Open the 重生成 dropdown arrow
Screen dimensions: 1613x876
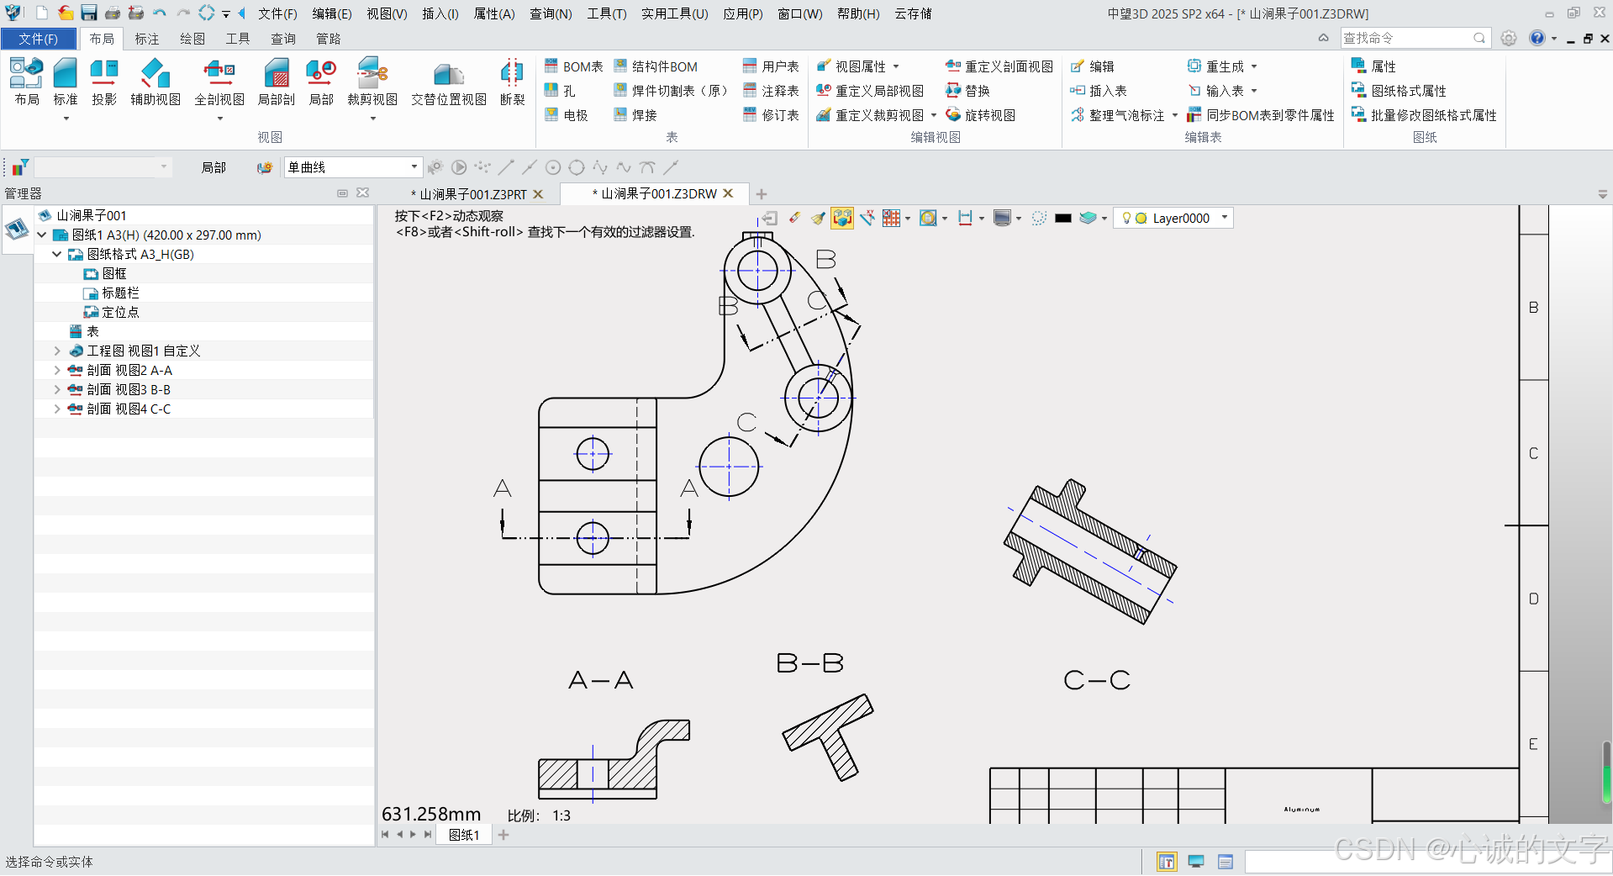(1254, 66)
